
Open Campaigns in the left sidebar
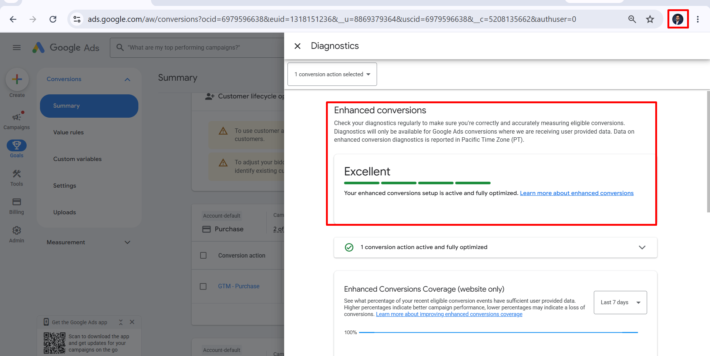tap(17, 121)
